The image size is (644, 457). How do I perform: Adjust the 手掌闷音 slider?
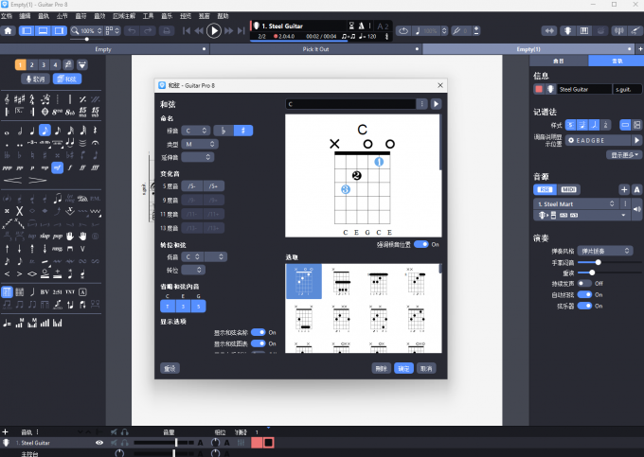click(598, 261)
